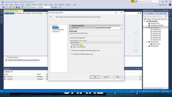Image resolution: width=172 pixels, height=97 pixels.
Task: Click the zoom slider handle on design canvas
Action: [135, 41]
